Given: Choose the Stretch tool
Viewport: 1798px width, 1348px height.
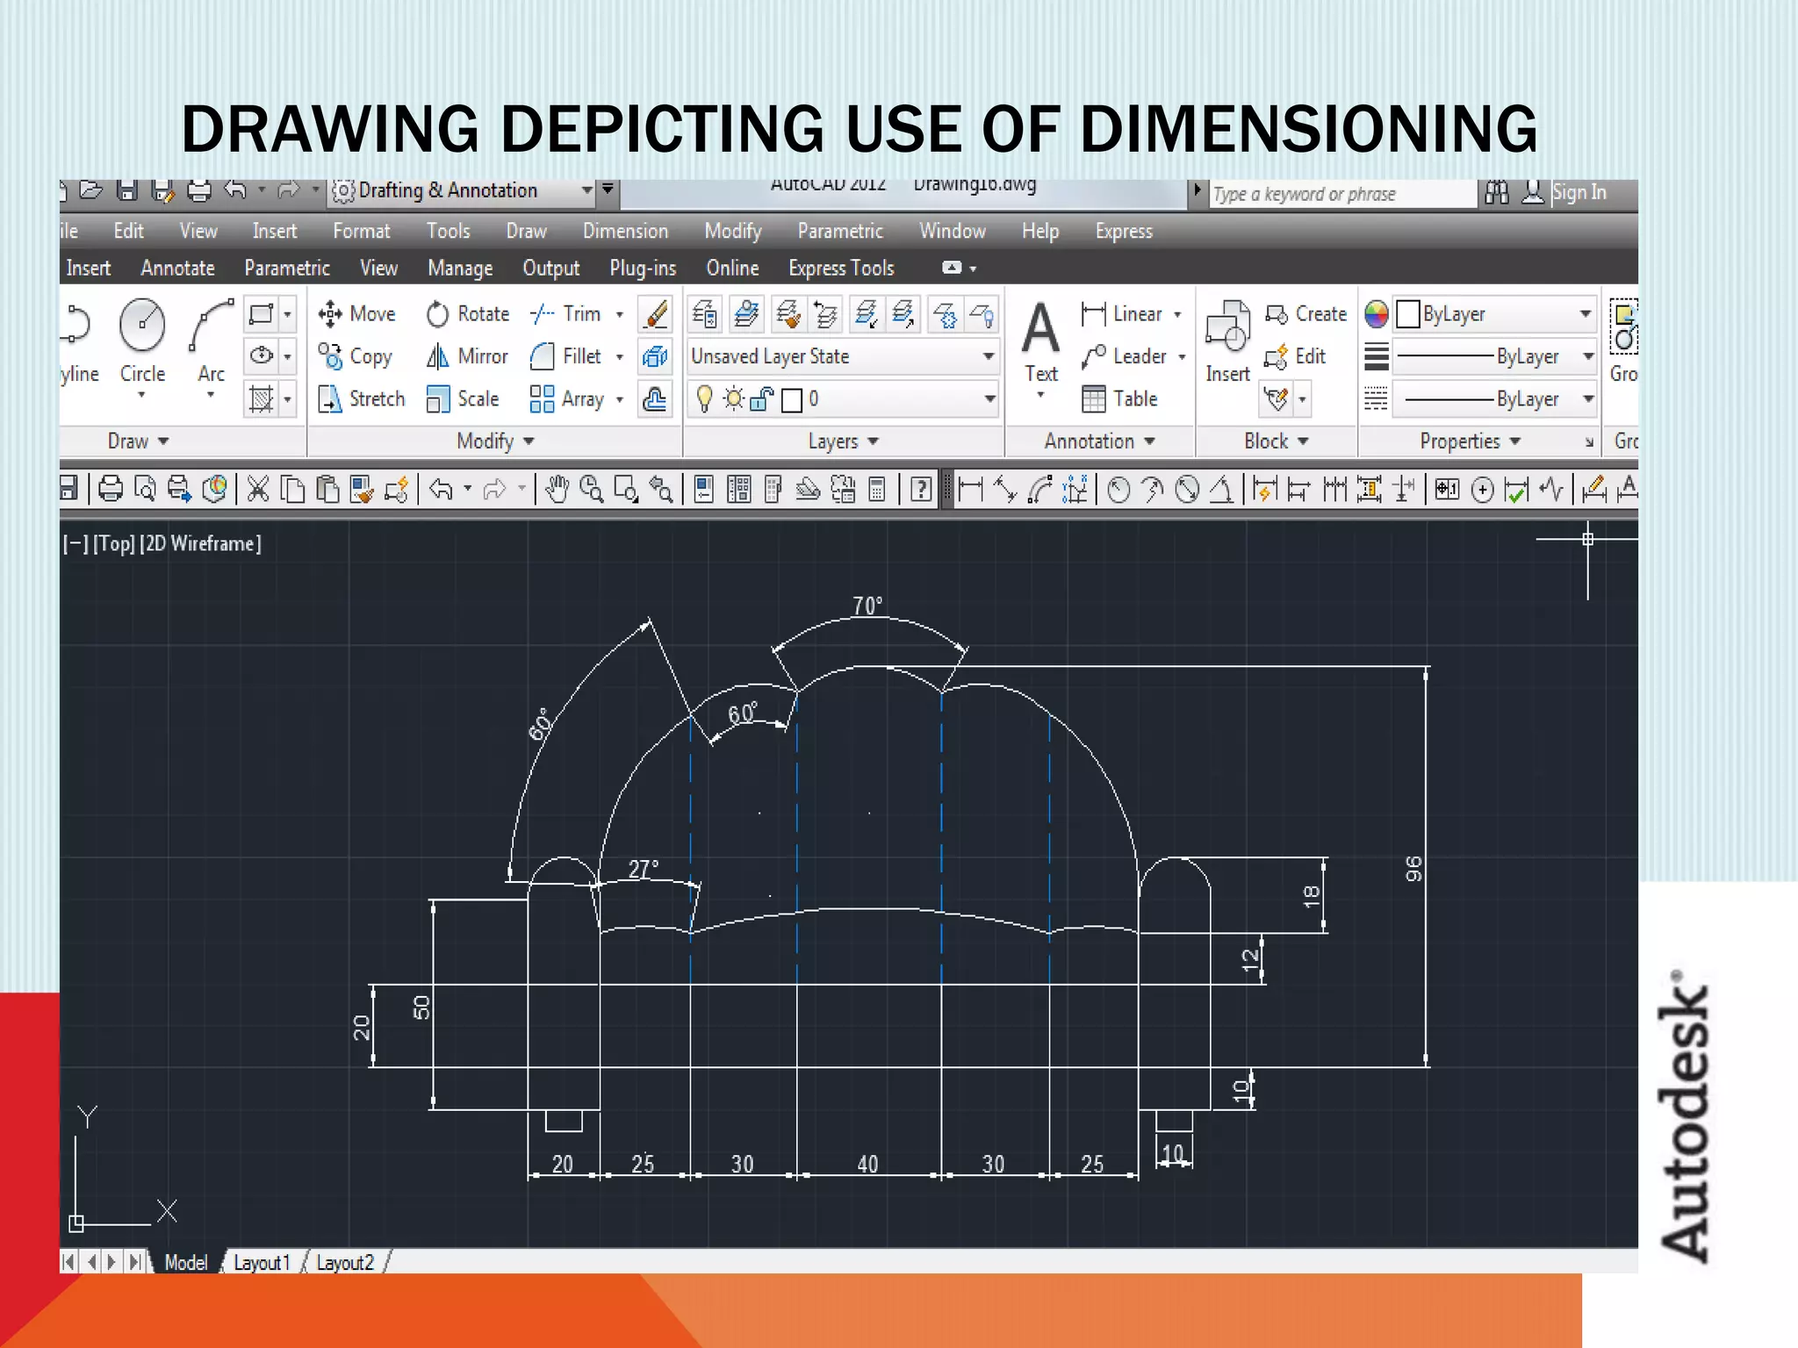Looking at the screenshot, I should (x=361, y=399).
